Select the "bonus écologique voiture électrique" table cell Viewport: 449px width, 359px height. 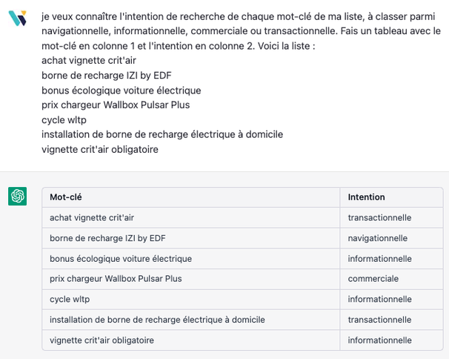click(121, 259)
